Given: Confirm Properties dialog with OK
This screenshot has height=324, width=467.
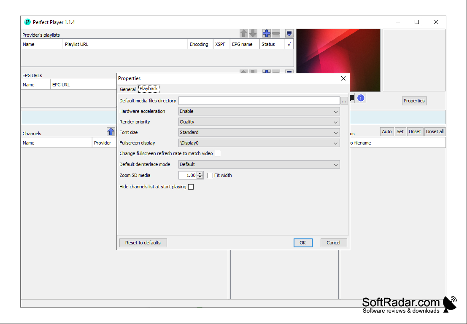Looking at the screenshot, I should click(303, 243).
